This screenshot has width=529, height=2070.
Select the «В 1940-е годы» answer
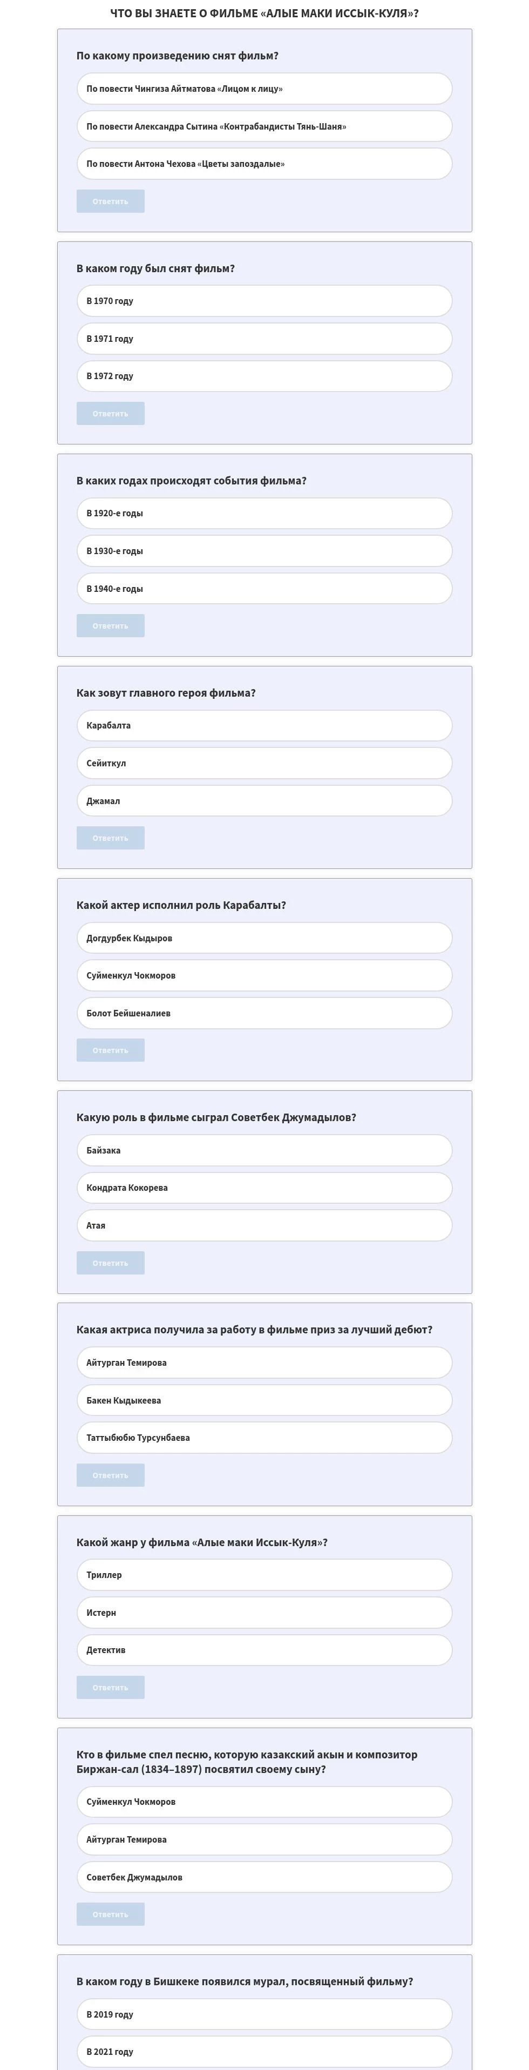pos(264,589)
